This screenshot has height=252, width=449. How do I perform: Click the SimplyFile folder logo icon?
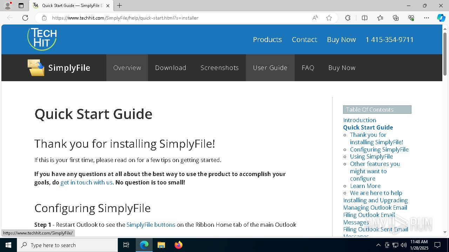point(36,68)
